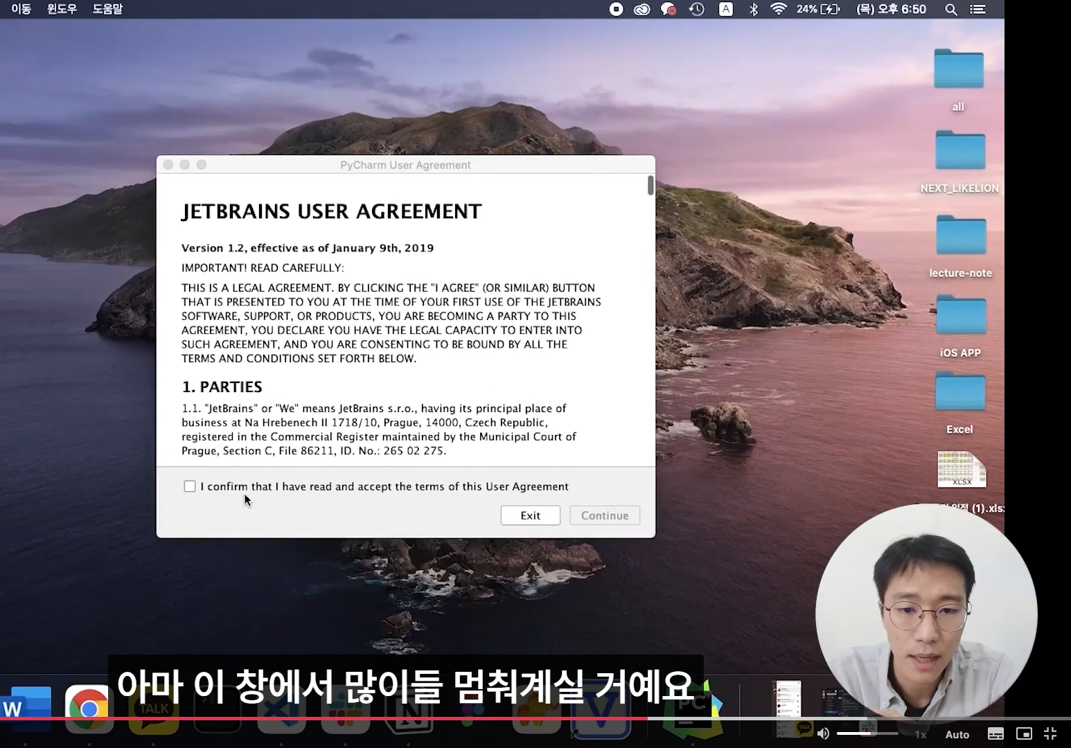1071x748 pixels.
Task: Select the lecture-note desktop folder
Action: 961,235
